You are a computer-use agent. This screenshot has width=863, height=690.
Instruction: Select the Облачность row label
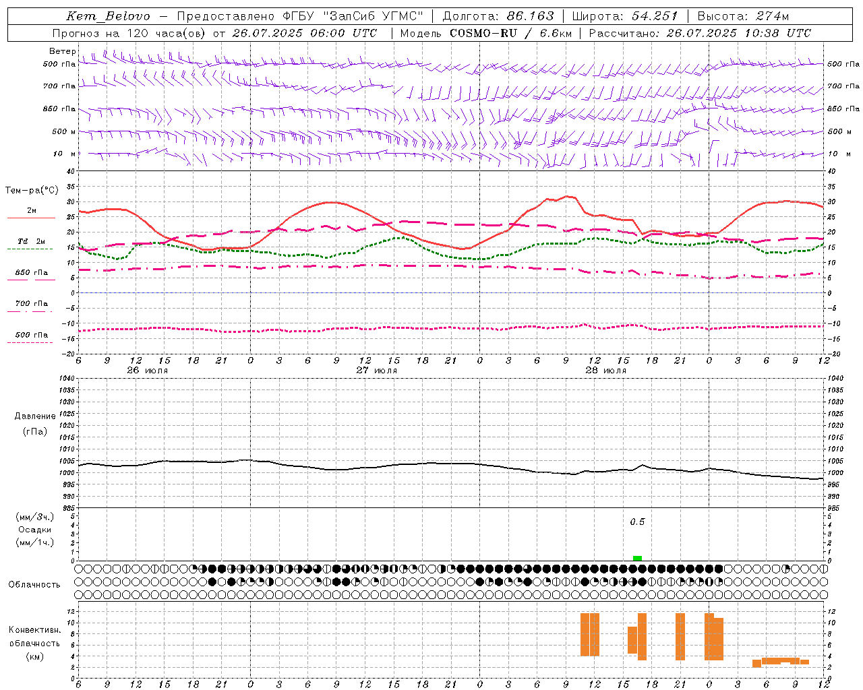click(x=34, y=584)
